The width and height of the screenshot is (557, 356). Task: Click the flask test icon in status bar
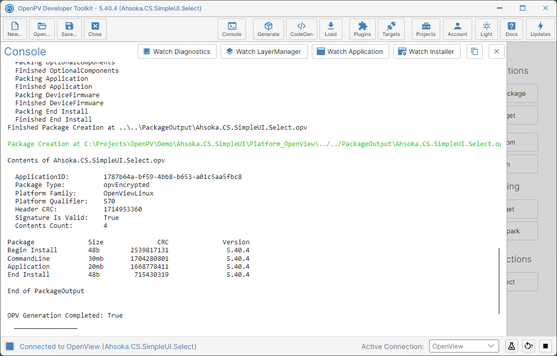[x=512, y=346]
